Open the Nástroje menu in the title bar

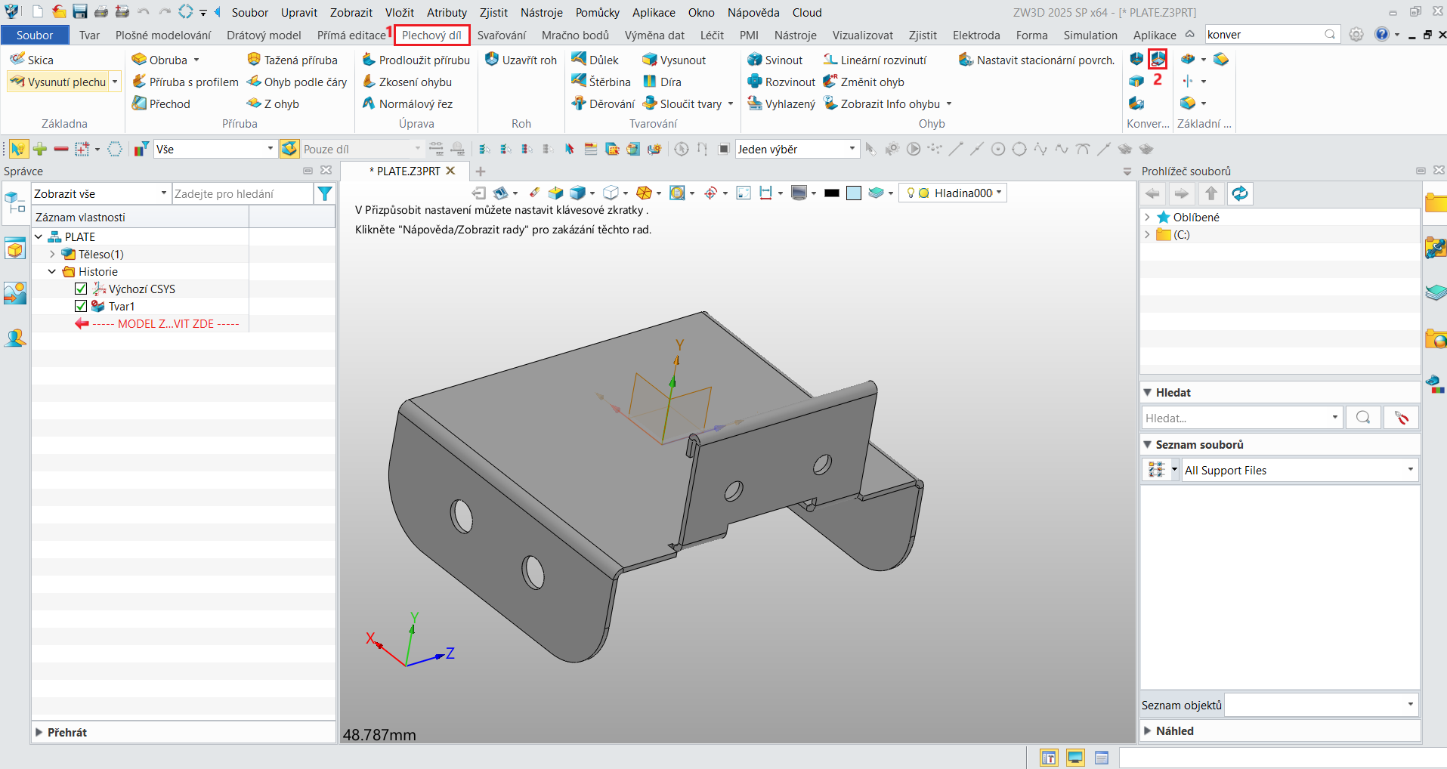(541, 12)
